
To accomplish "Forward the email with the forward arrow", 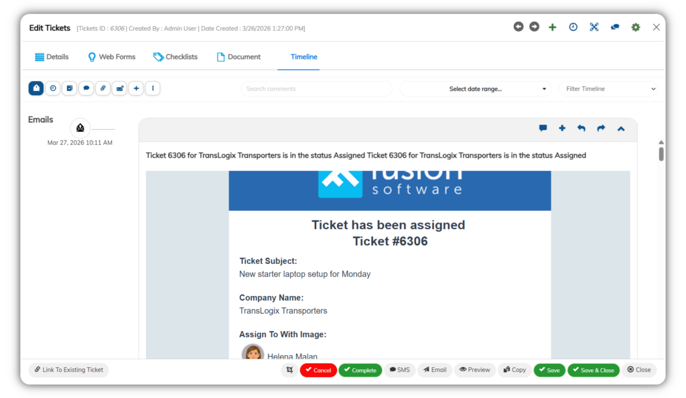I will [x=601, y=128].
